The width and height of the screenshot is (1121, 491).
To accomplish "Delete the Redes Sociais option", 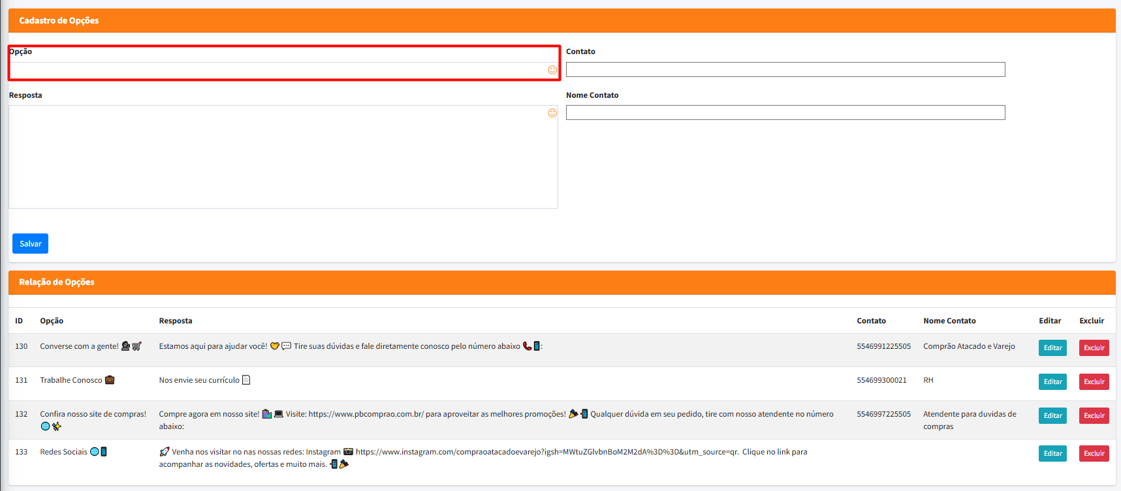I will click(x=1094, y=454).
